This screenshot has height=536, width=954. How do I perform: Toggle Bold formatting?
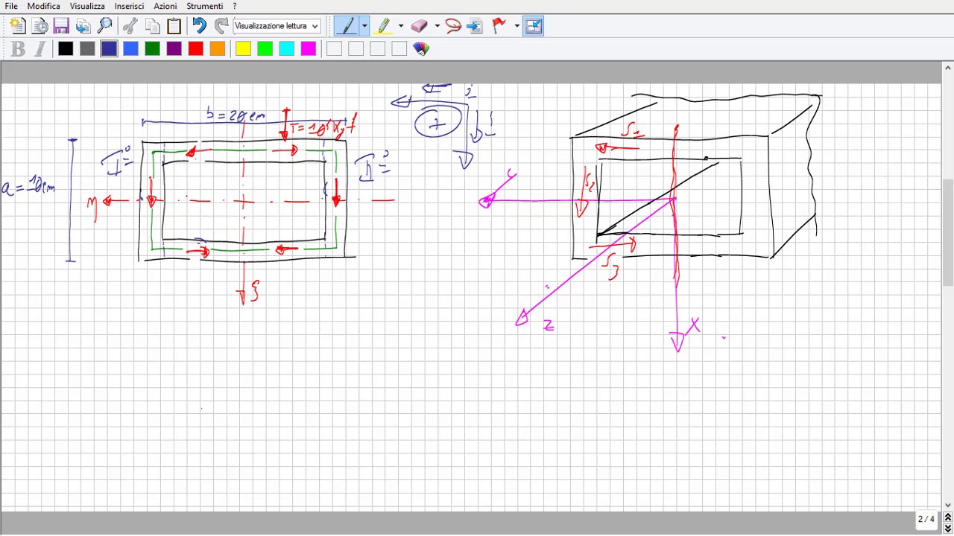[18, 49]
